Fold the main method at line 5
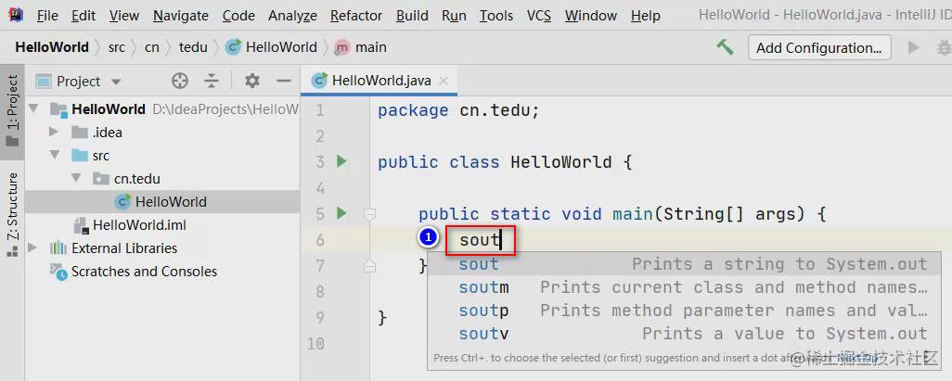This screenshot has height=381, width=952. 369,213
